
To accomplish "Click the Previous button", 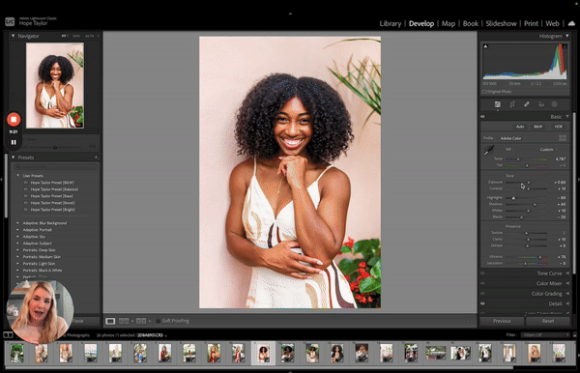I will pyautogui.click(x=502, y=321).
